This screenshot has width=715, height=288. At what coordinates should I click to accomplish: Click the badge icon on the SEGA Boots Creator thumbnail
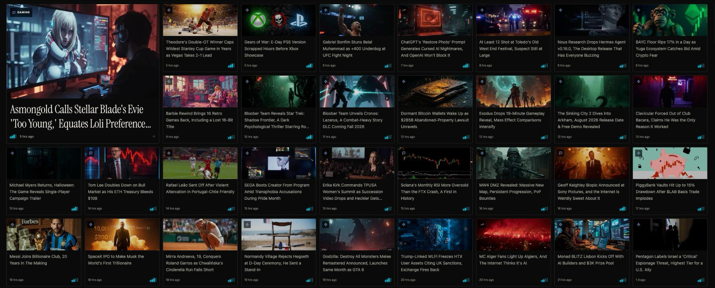[247, 153]
